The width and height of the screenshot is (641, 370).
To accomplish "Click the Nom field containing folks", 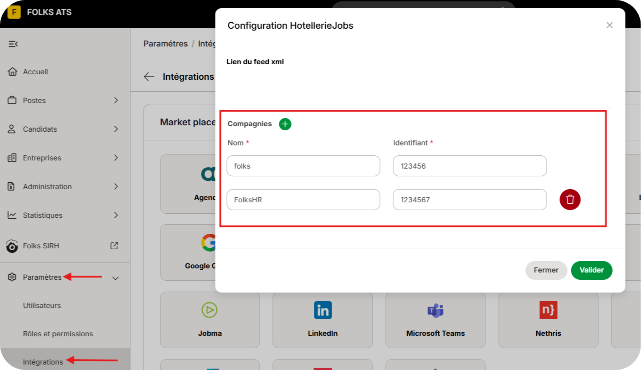I will pos(303,166).
